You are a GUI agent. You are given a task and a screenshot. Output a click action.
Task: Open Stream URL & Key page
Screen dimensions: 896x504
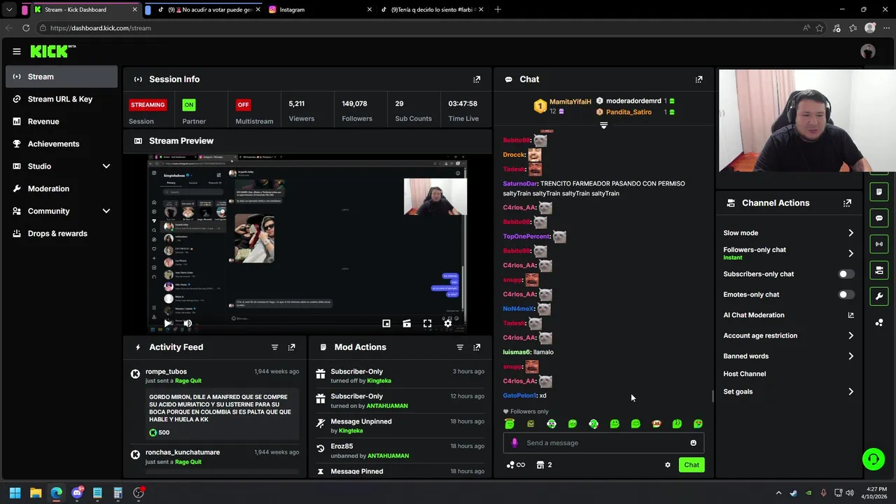[x=62, y=99]
